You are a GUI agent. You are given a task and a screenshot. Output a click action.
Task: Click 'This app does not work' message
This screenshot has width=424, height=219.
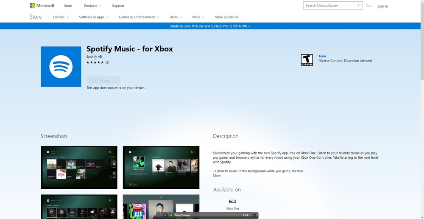[x=116, y=88]
